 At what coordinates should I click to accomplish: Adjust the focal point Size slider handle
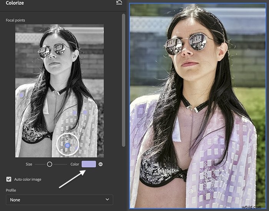(50, 164)
